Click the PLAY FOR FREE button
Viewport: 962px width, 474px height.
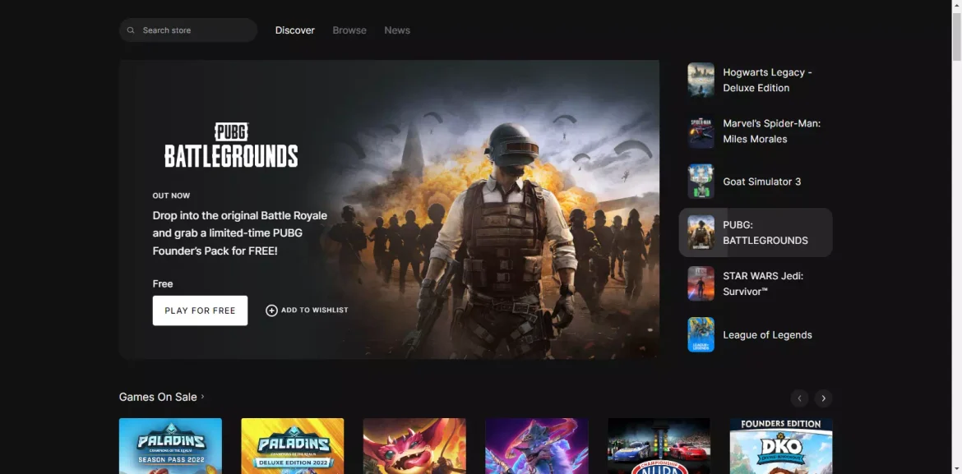pos(200,311)
